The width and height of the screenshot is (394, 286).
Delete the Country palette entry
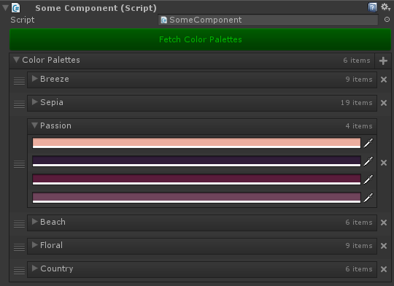(x=384, y=269)
